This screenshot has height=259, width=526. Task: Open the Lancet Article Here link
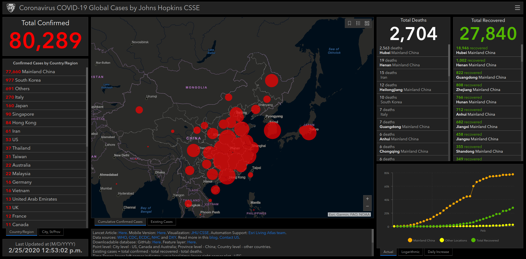pos(123,233)
